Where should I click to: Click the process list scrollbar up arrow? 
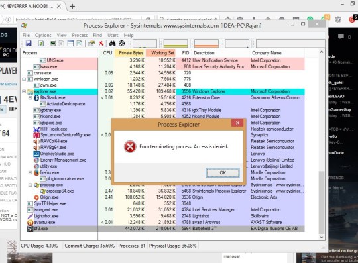322,52
